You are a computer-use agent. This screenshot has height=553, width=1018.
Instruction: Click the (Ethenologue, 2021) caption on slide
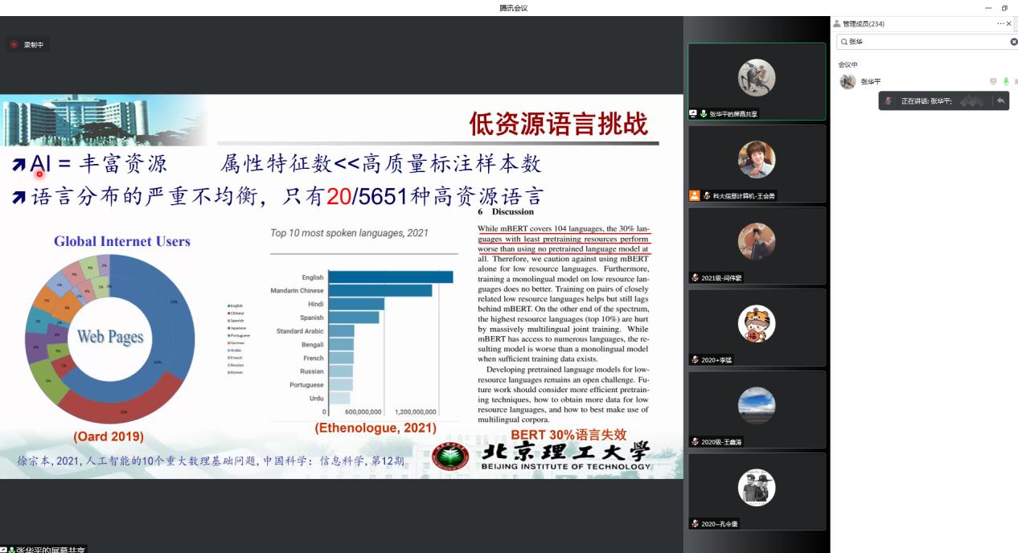point(376,428)
